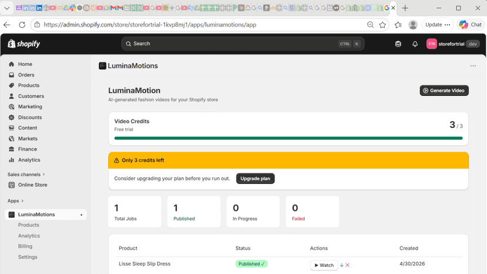487x274 pixels.
Task: Click the 4/30/2026 created date
Action: pos(412,264)
